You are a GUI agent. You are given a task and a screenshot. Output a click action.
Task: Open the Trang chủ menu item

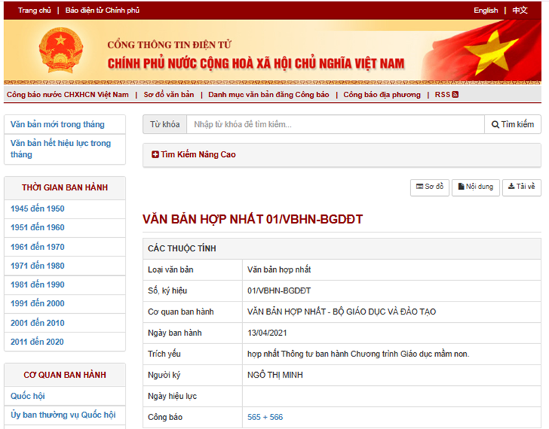click(34, 10)
